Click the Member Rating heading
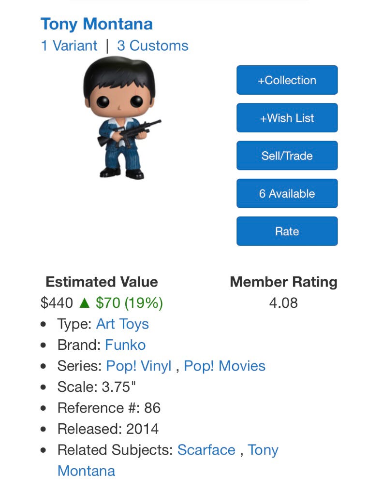Image resolution: width=382 pixels, height=489 pixels. pyautogui.click(x=283, y=282)
